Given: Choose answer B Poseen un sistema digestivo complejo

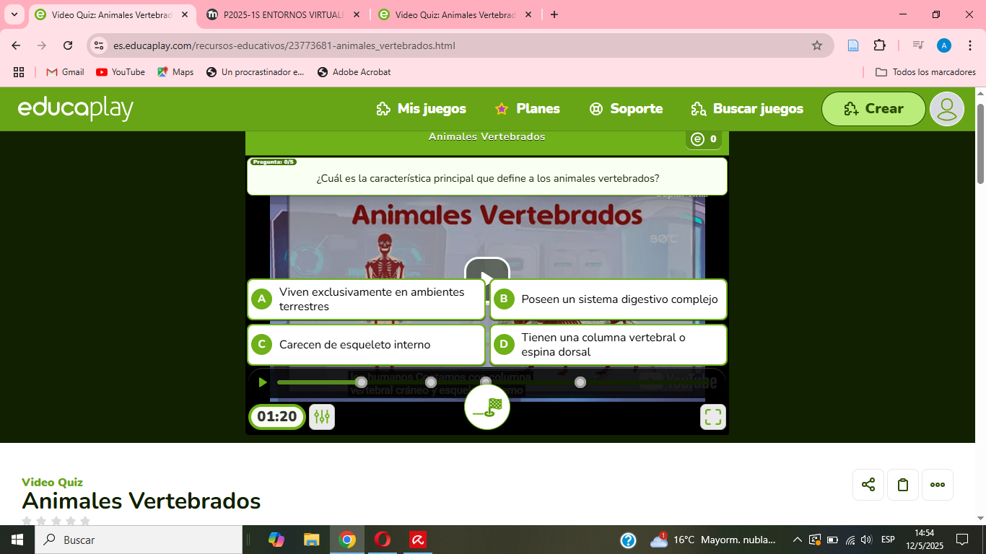Looking at the screenshot, I should point(608,299).
